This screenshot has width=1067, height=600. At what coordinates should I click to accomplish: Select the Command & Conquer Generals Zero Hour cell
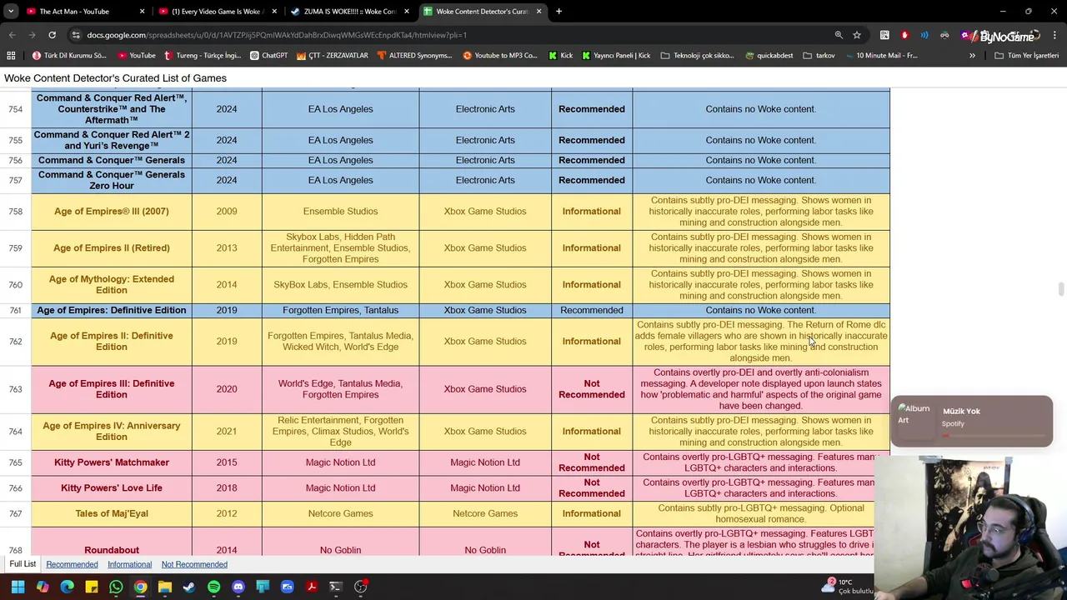click(112, 180)
